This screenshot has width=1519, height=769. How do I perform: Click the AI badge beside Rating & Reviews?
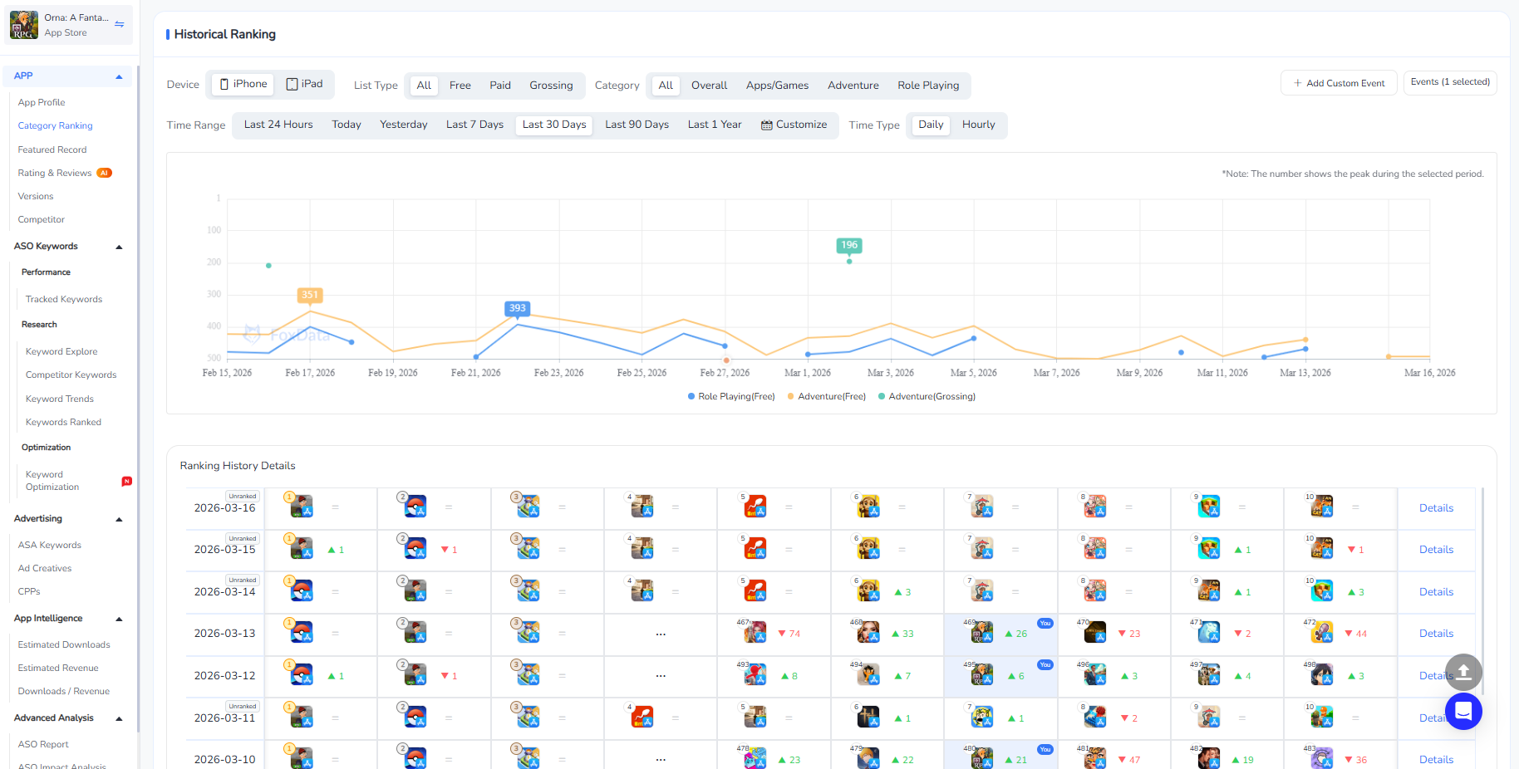click(104, 173)
